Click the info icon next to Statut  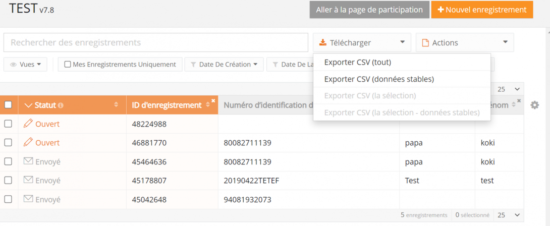[x=61, y=105]
